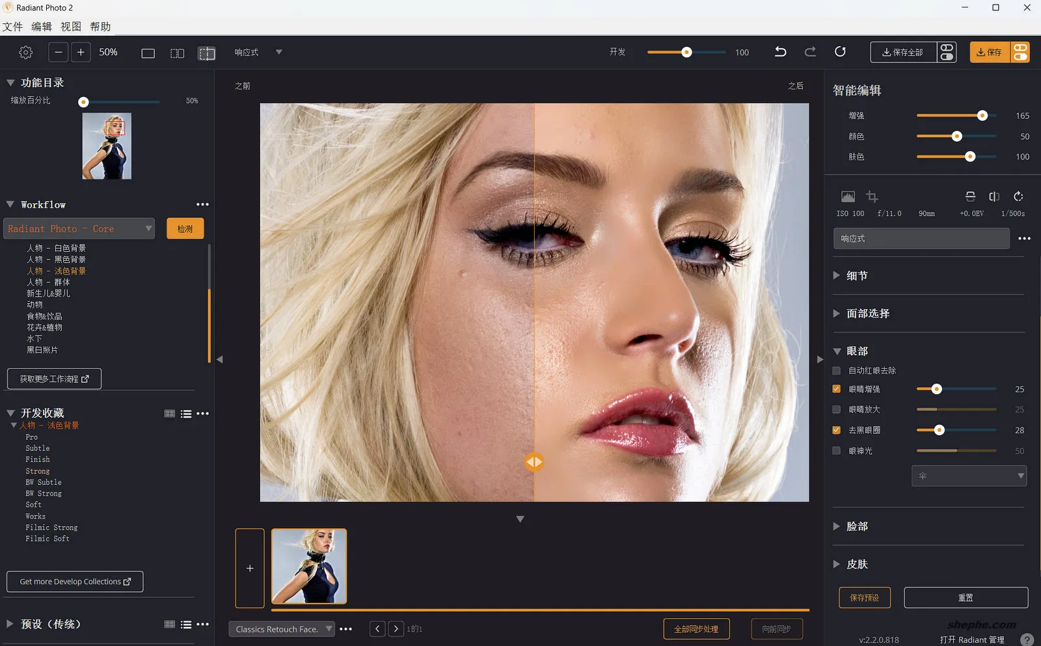Image resolution: width=1041 pixels, height=646 pixels.
Task: Click the crop tool icon
Action: [872, 196]
